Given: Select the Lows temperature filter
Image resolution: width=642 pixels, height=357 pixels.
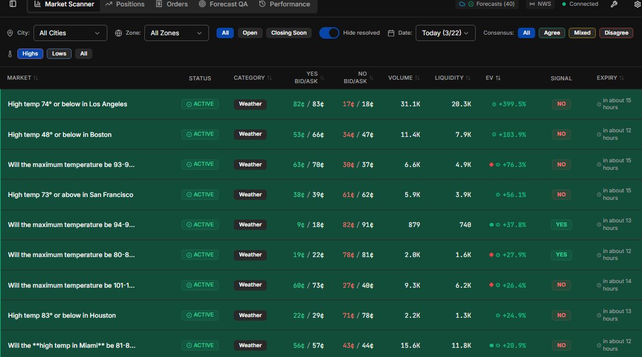Looking at the screenshot, I should [59, 54].
